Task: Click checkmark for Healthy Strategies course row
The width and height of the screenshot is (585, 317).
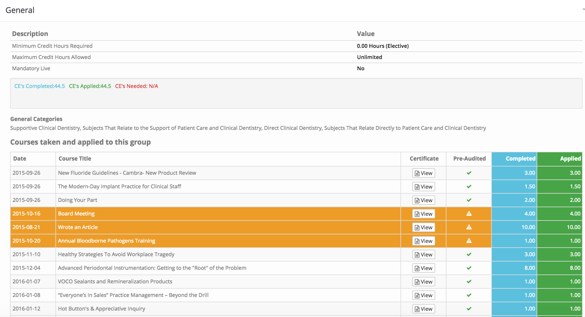Action: pos(469,254)
